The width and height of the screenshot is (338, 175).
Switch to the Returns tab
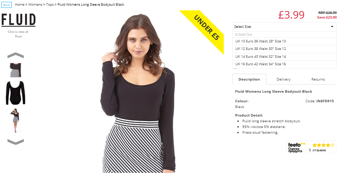[x=318, y=79]
